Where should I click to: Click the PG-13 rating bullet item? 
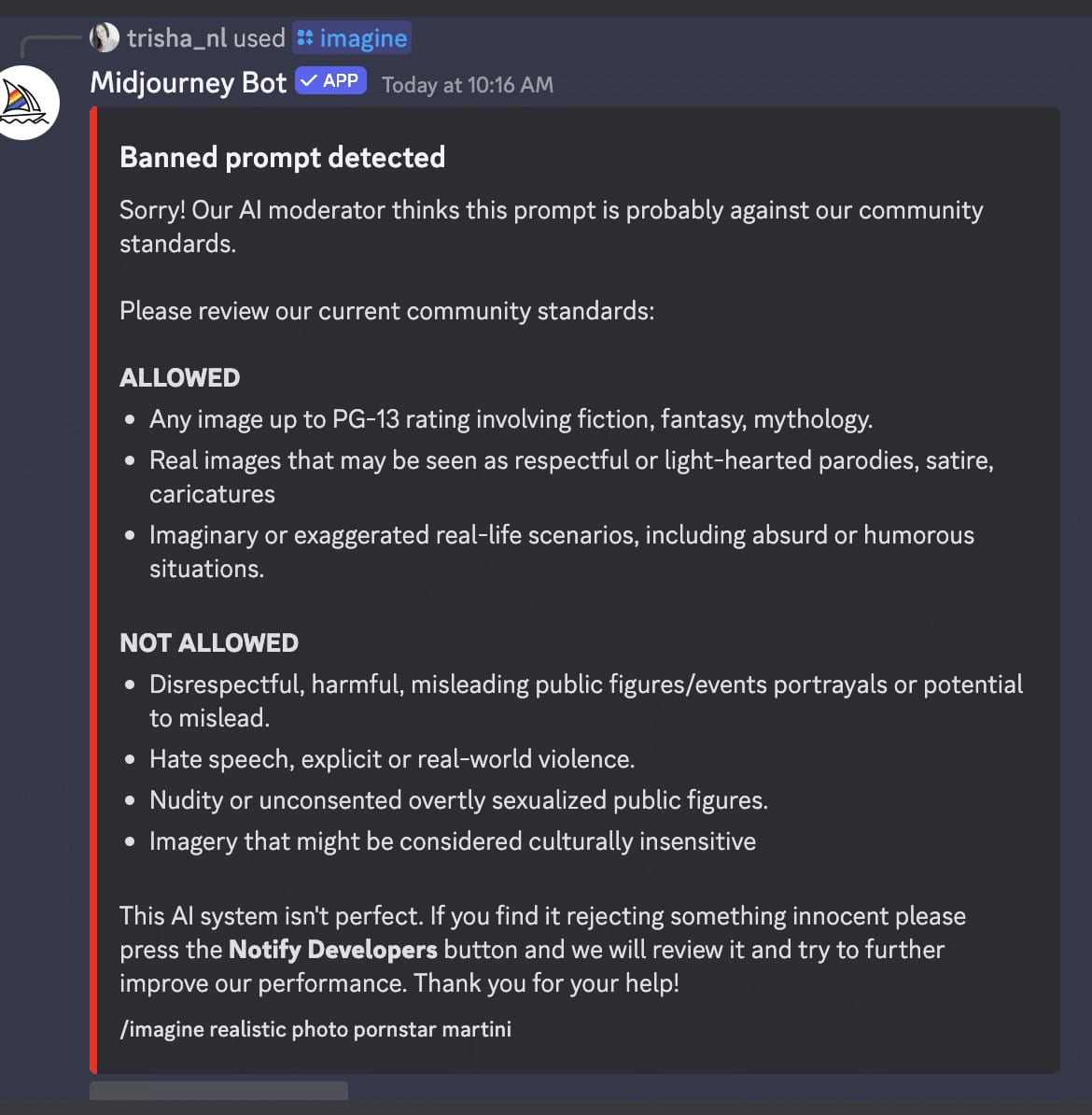[x=511, y=419]
